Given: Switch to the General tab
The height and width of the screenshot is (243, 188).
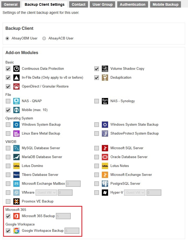Looking at the screenshot, I should coord(11,4).
